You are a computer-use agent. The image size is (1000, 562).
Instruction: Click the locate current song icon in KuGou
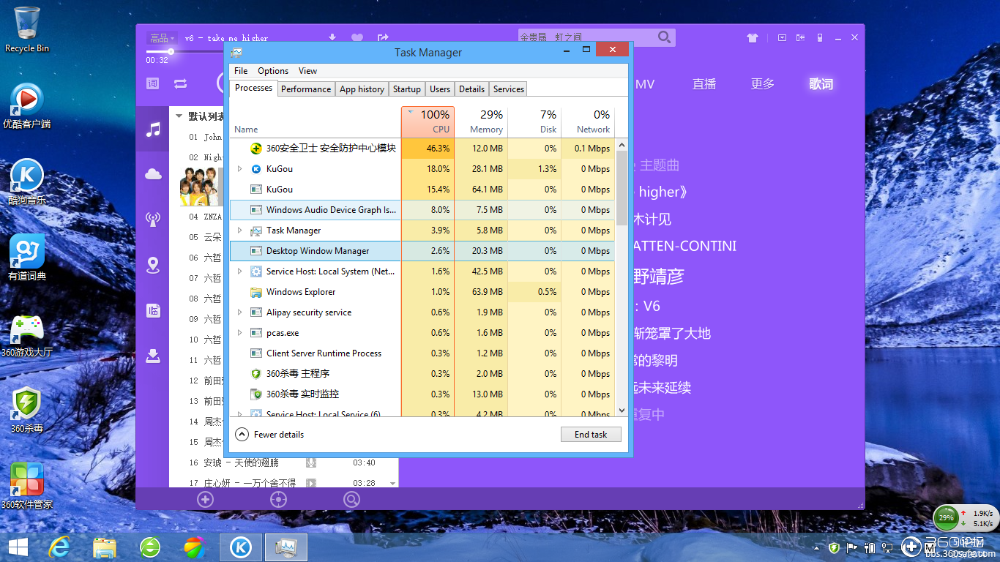click(278, 500)
